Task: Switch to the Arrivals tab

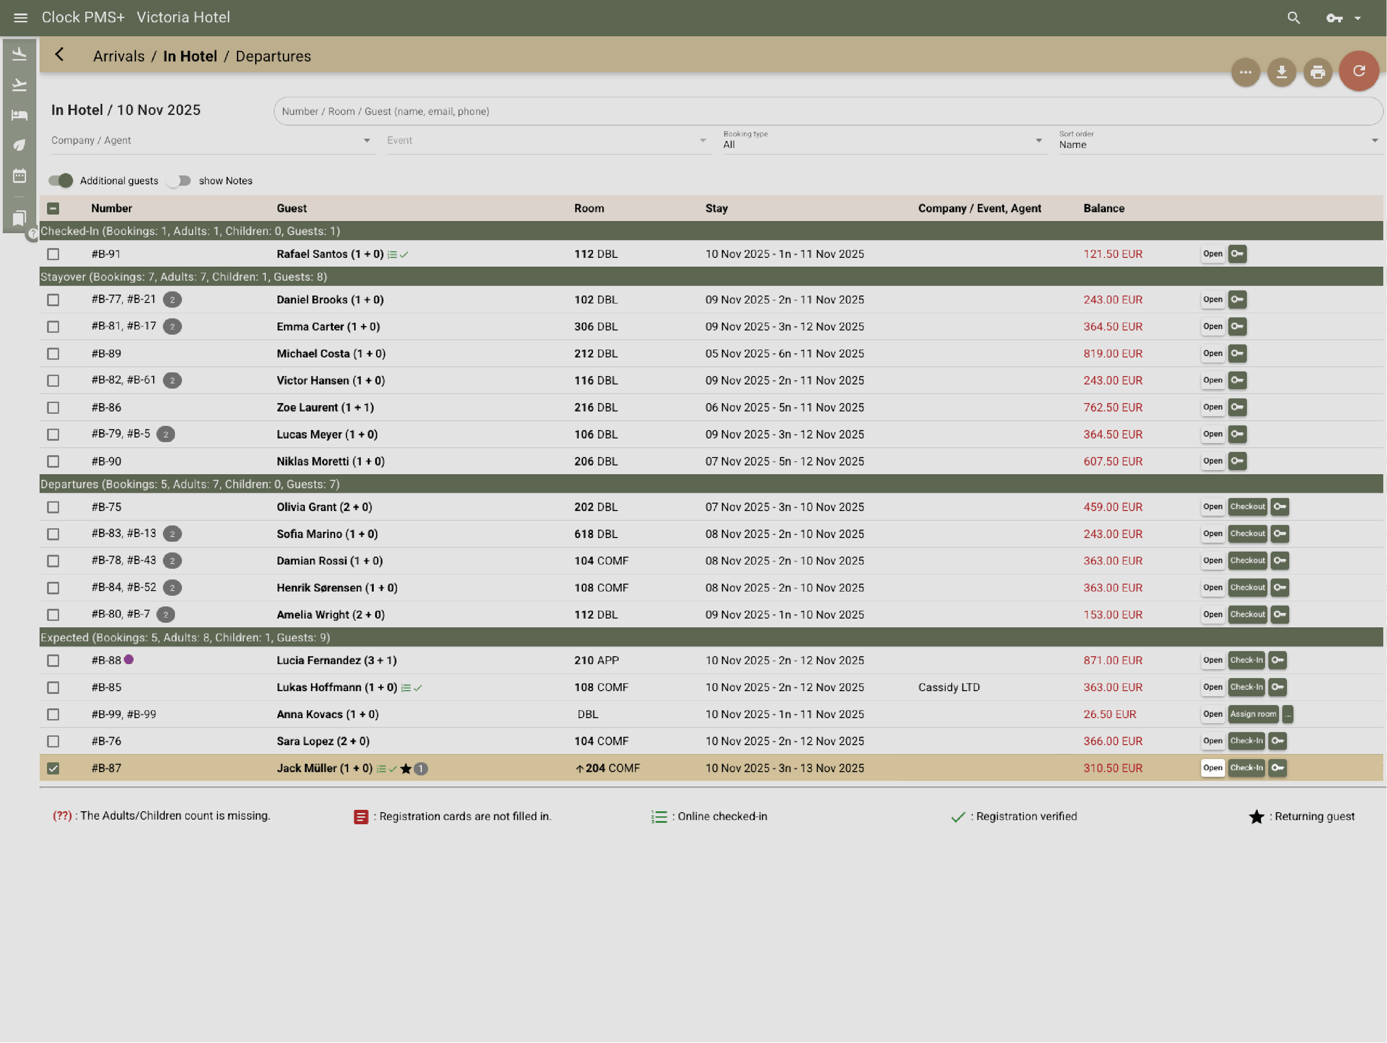Action: click(x=119, y=56)
